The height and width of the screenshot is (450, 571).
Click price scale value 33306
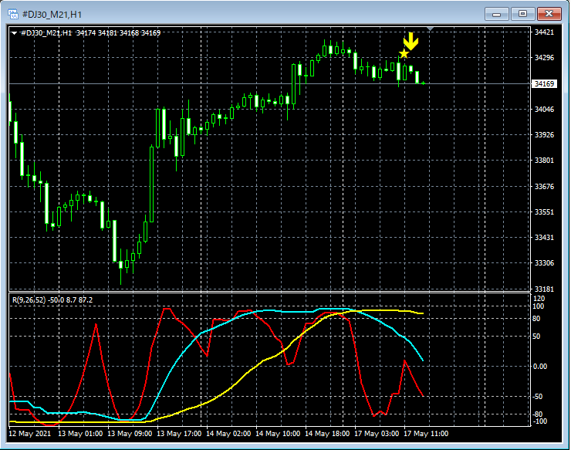coord(544,263)
